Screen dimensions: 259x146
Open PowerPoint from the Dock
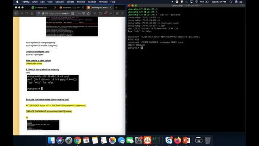(186, 140)
